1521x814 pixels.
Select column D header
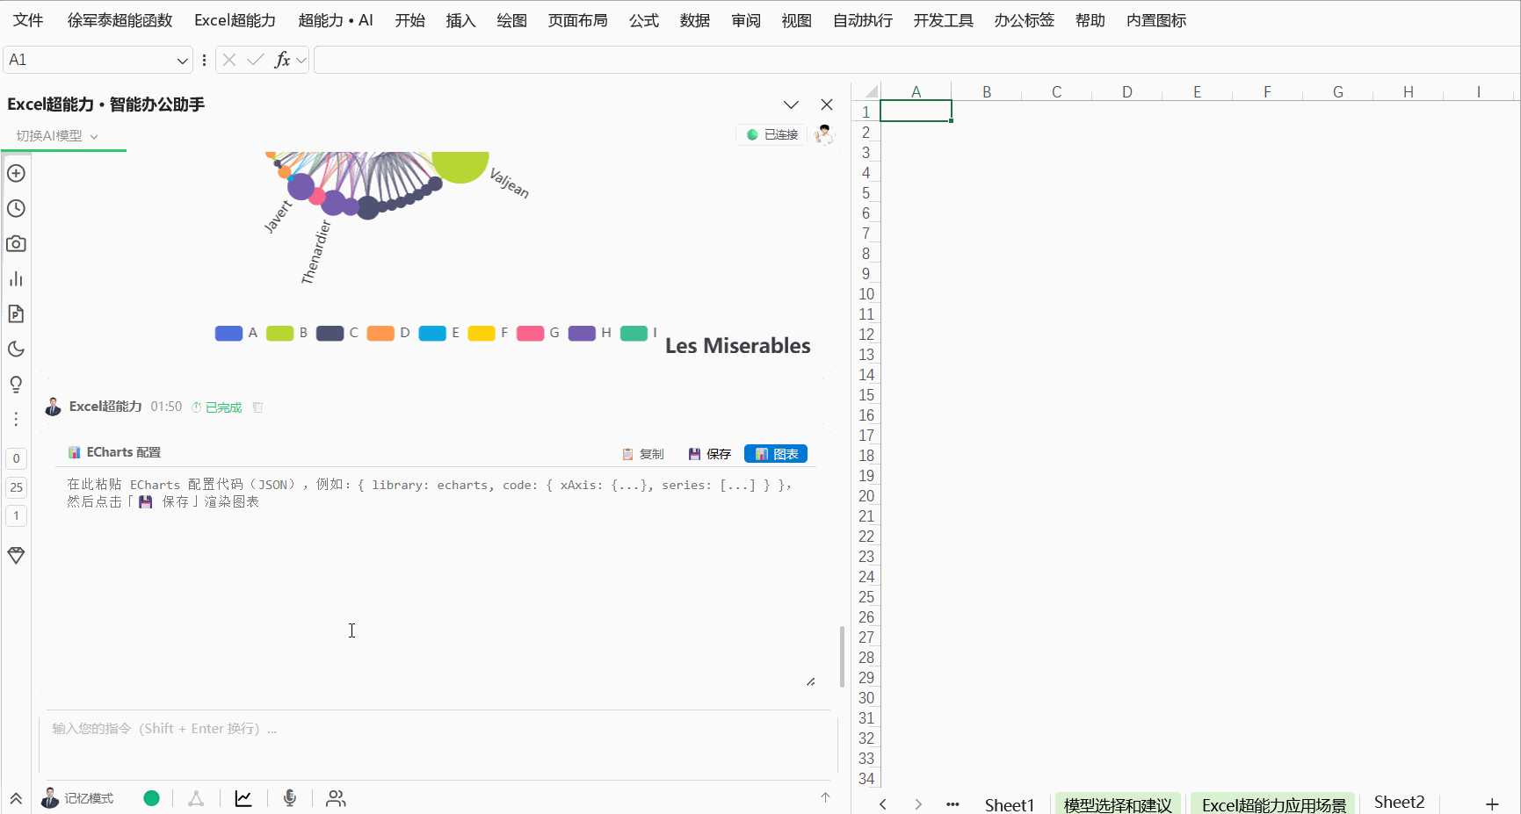click(x=1126, y=91)
